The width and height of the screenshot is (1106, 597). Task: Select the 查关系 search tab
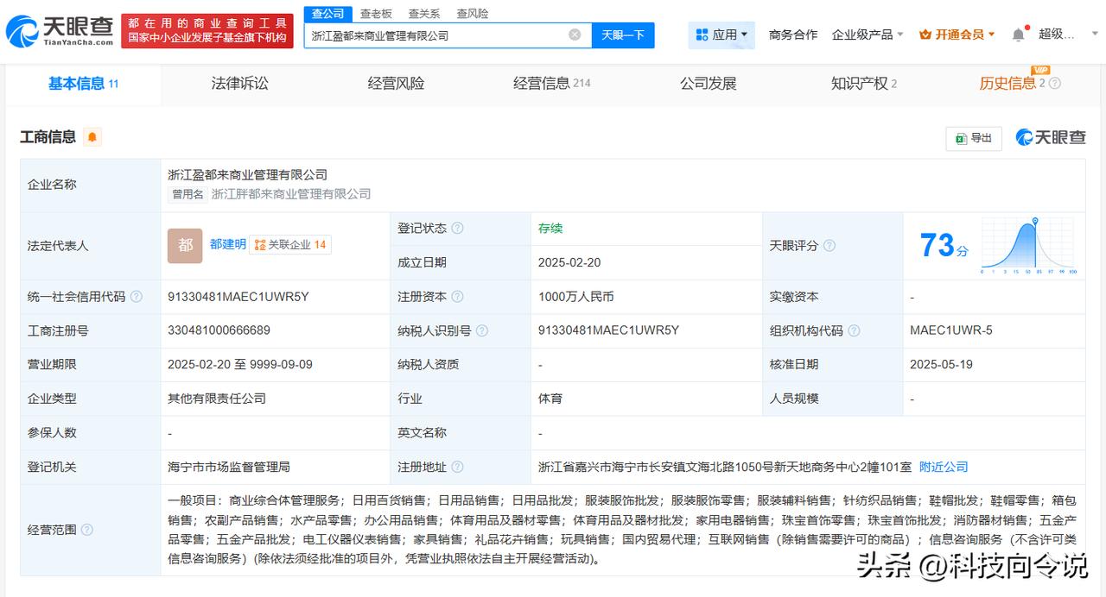coord(424,13)
